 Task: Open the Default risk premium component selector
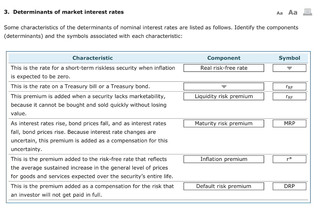click(224, 186)
